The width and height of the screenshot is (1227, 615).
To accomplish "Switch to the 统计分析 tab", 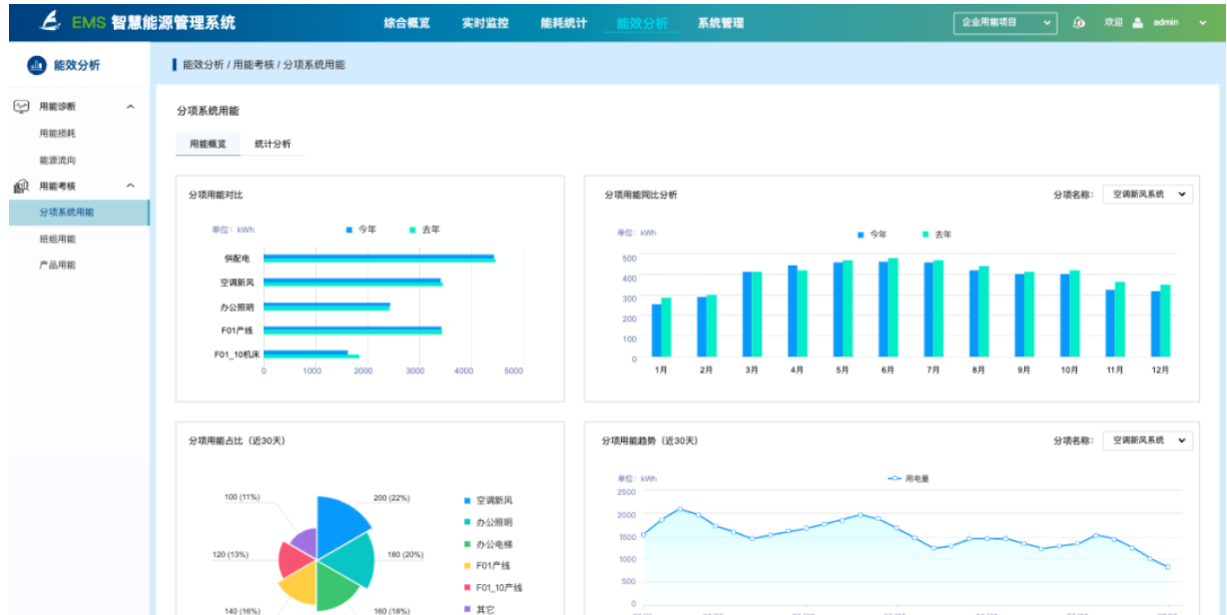I will click(273, 144).
